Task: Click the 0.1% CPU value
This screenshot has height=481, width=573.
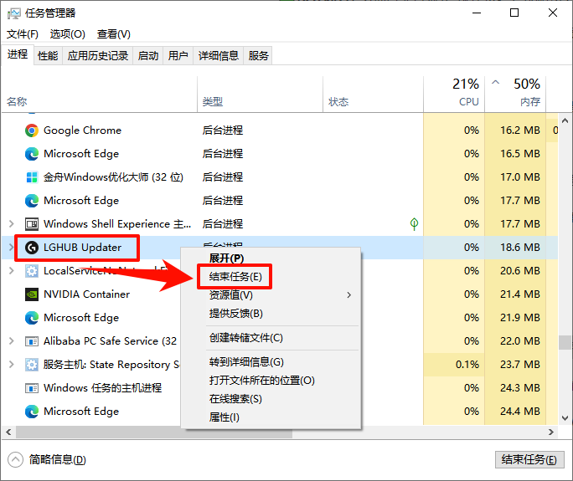Action: coord(467,365)
